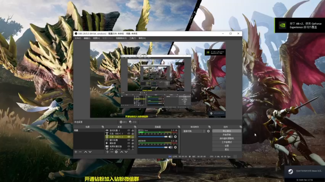Open the 直接切换 transition dropdown
325x182 pixels.
[x=194, y=131]
